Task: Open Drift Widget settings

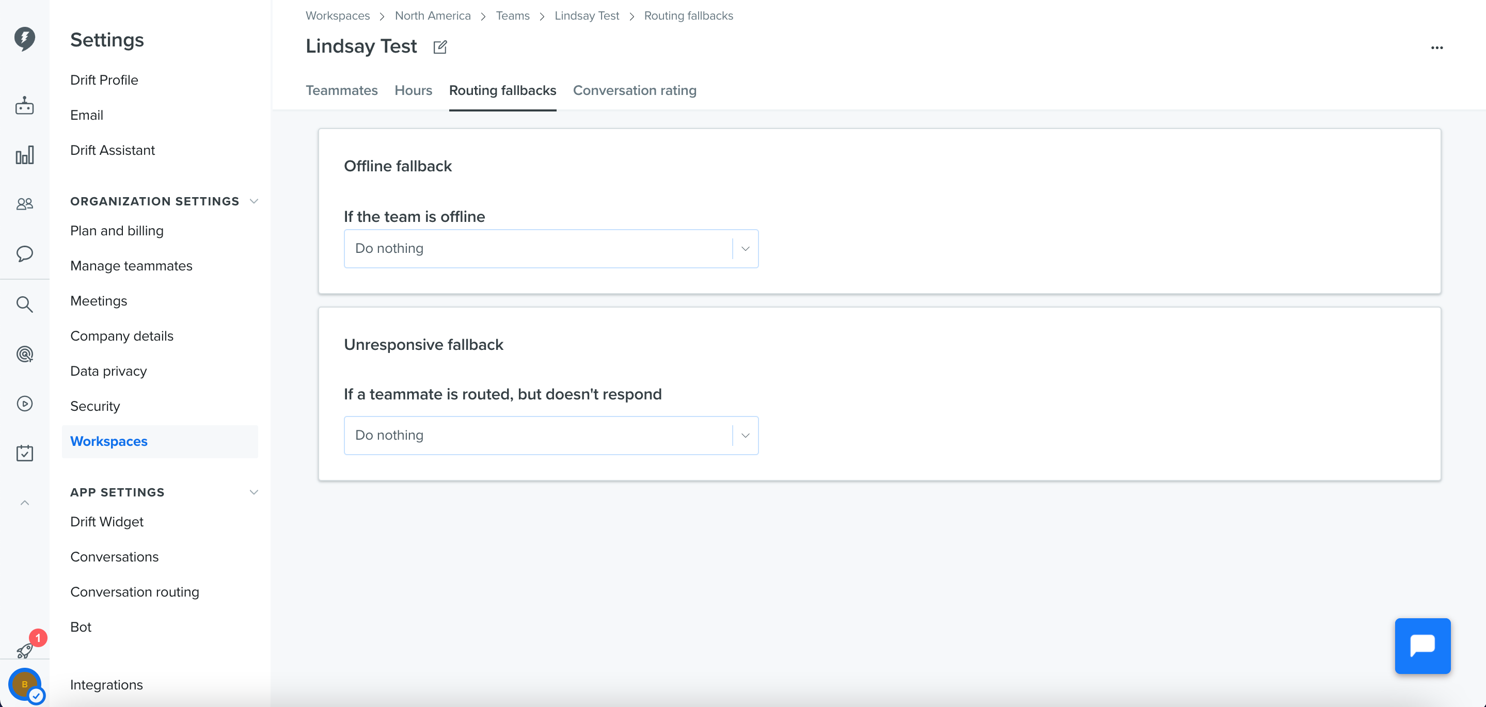Action: 107,522
